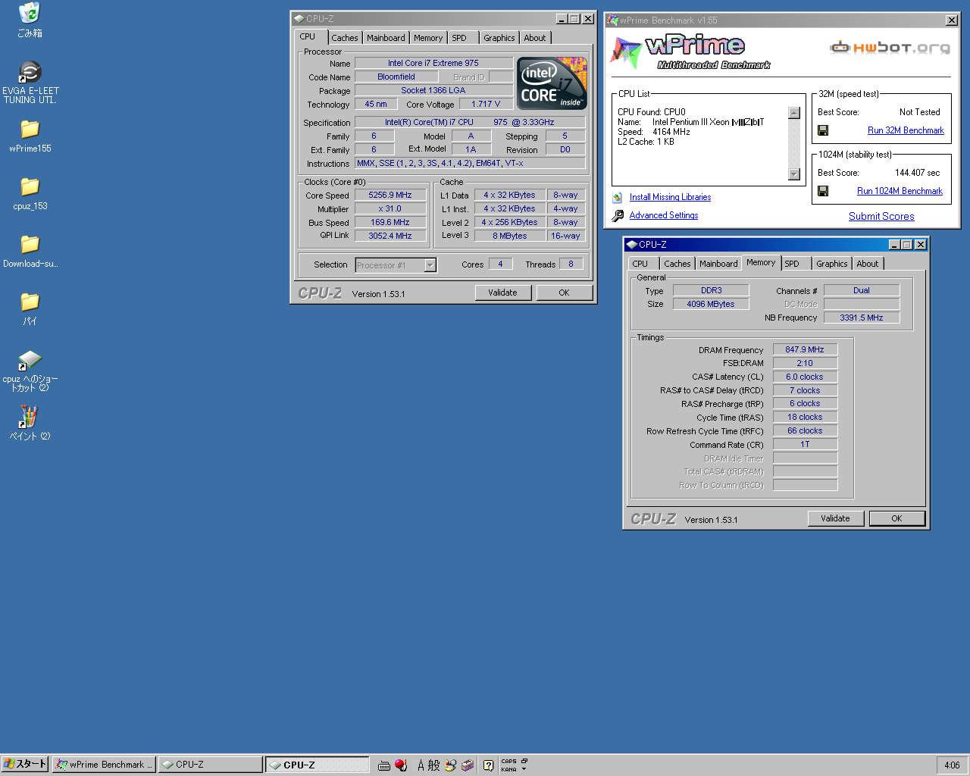This screenshot has width=970, height=776.
Task: Click the 1024M best score 144.407 sec
Action: tap(917, 173)
